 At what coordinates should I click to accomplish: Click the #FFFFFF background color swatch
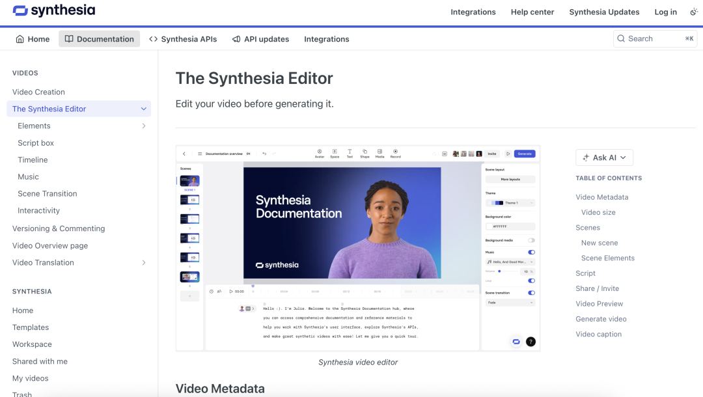coord(489,226)
